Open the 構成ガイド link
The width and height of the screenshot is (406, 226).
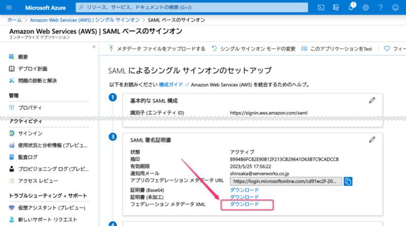click(x=171, y=84)
